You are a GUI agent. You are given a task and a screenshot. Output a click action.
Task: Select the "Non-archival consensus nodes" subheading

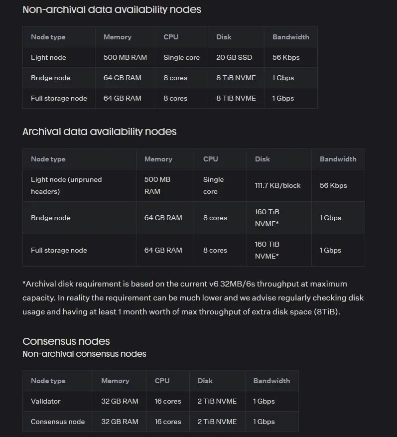pyautogui.click(x=84, y=354)
